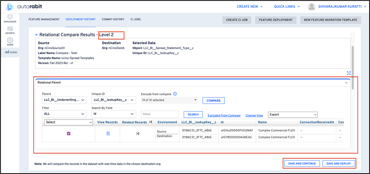370x174 pixels.
Task: Toggle the purple record row checkbox
Action: click(68, 134)
